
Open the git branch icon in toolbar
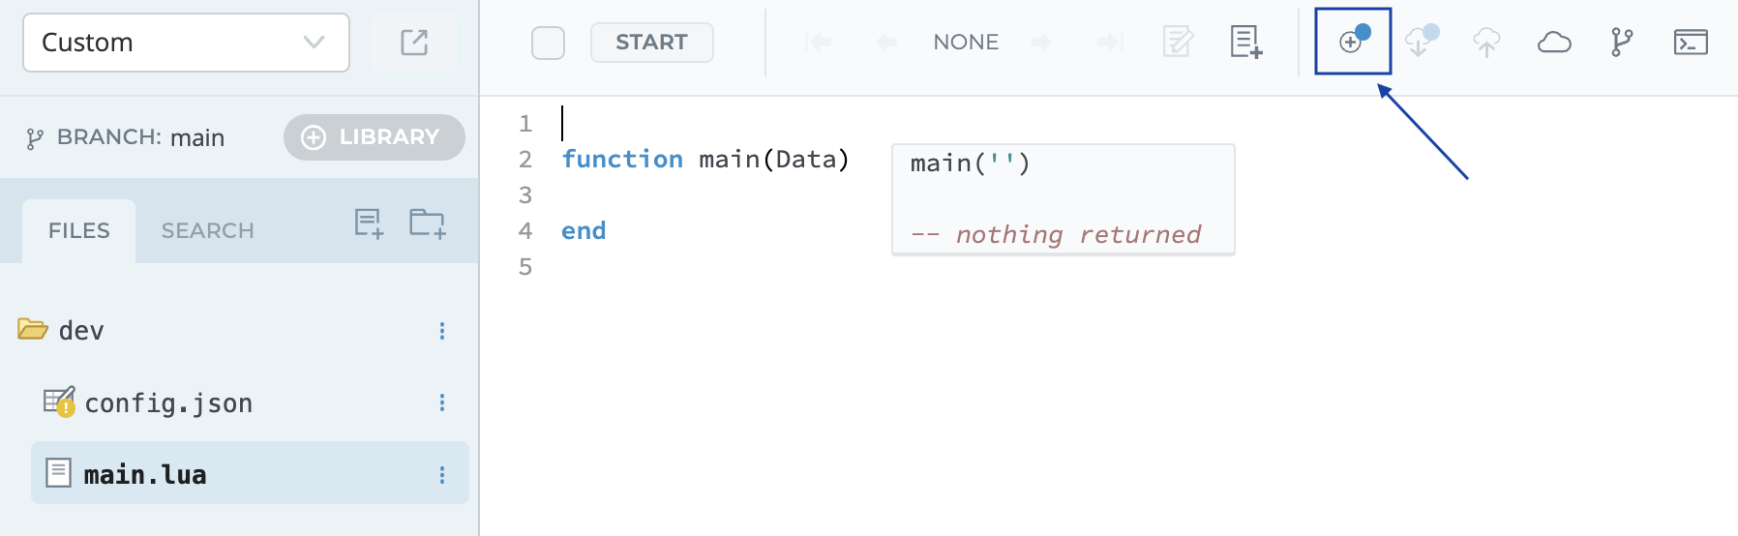pyautogui.click(x=1622, y=42)
